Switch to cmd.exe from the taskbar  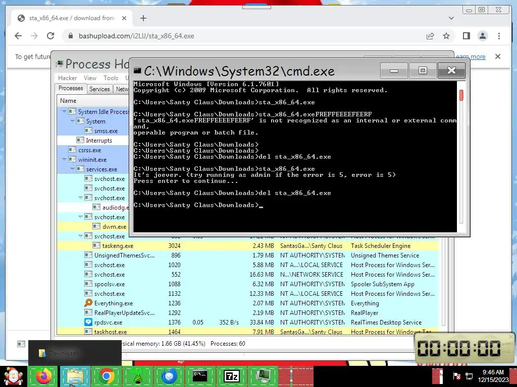(200, 376)
